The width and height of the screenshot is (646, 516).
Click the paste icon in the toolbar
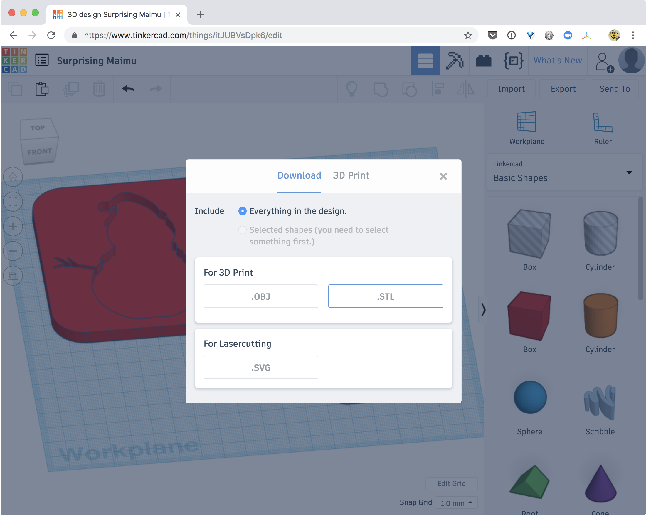[x=42, y=89]
